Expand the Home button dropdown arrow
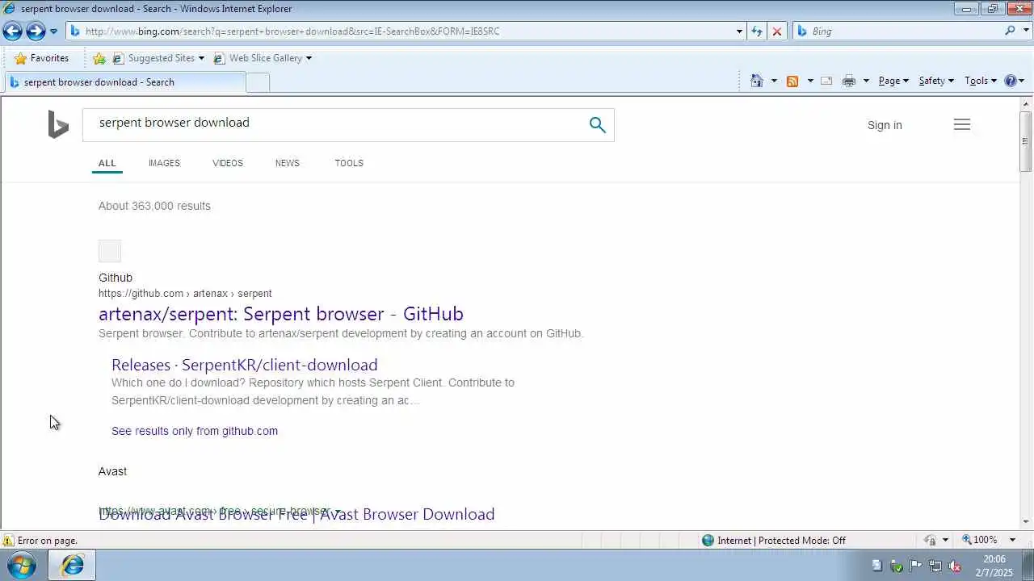Screen dimensions: 1034x581 774,81
